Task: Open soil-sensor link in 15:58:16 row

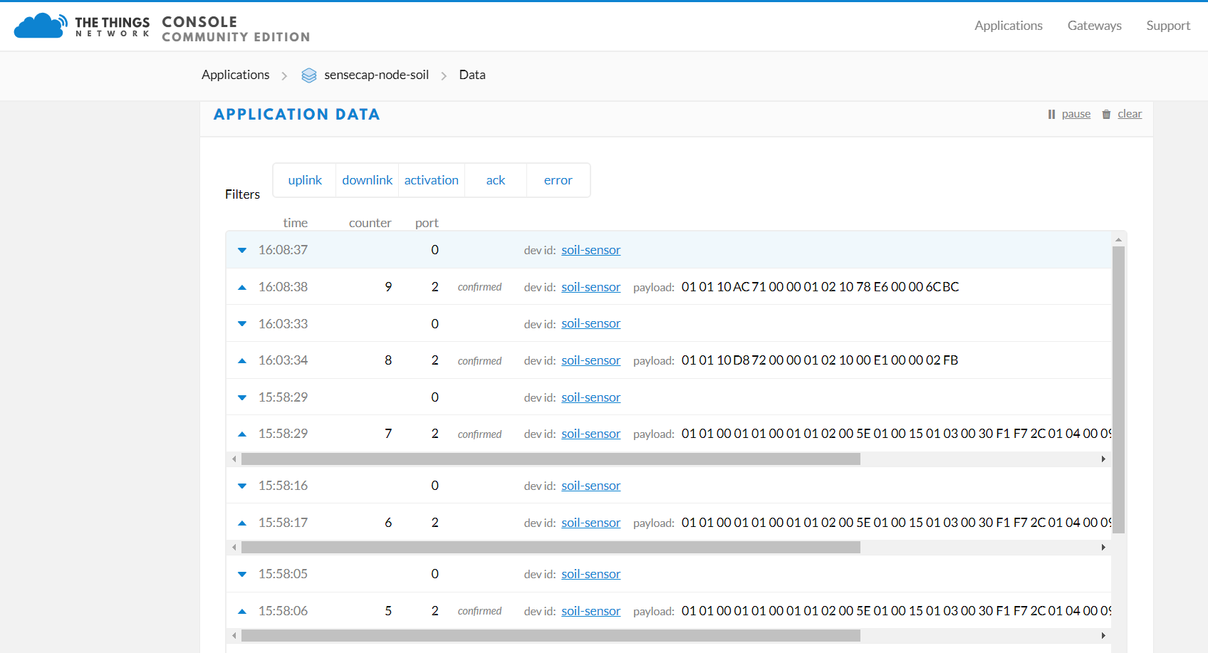Action: [x=590, y=486]
